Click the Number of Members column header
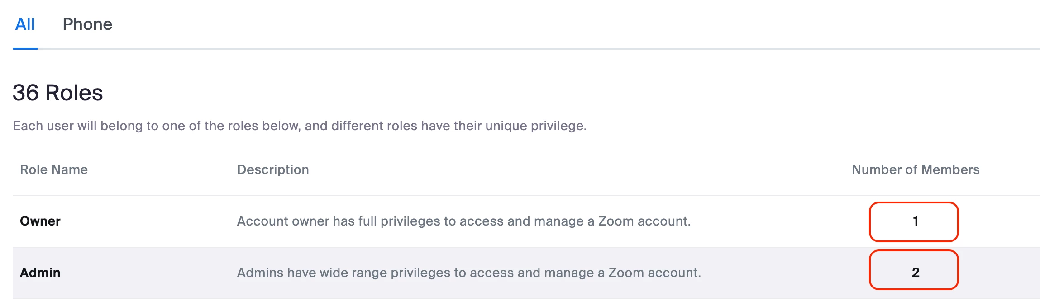This screenshot has height=301, width=1040. tap(915, 169)
